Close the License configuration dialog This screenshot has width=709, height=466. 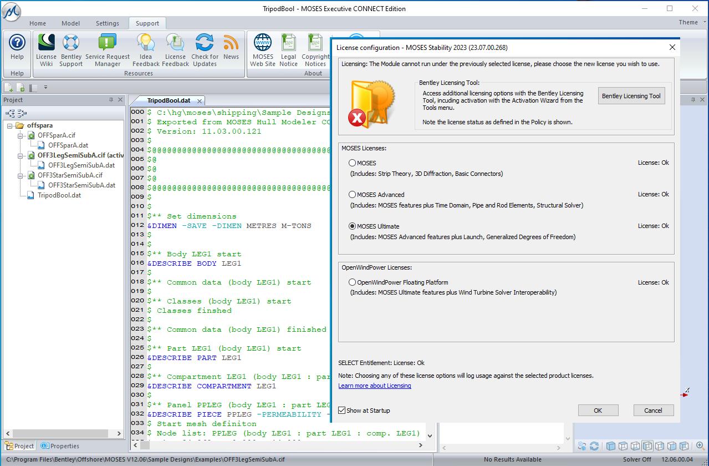[672, 47]
